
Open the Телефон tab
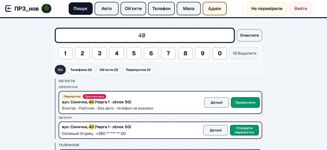click(161, 8)
